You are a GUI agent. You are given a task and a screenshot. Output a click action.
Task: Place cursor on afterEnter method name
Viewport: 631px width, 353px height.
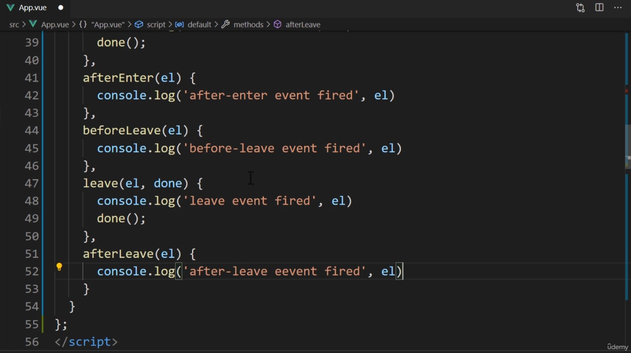point(118,78)
